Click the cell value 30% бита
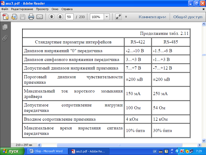Viewport: 206px width, 155px height. pyautogui.click(x=162, y=130)
